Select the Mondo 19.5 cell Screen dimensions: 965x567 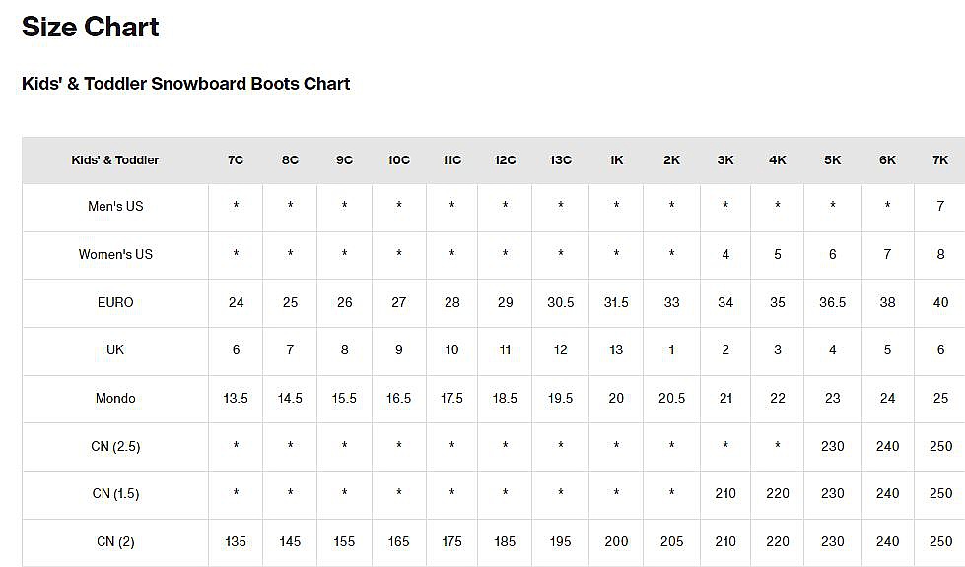point(560,399)
